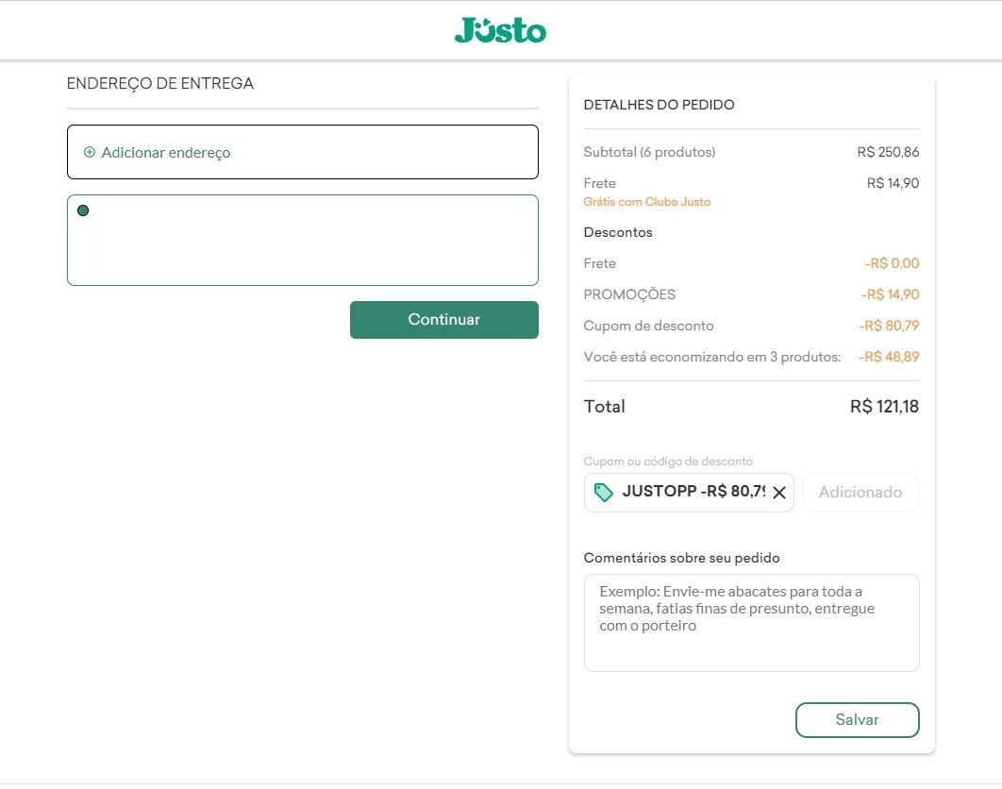The width and height of the screenshot is (1002, 789).
Task: Open the Adicionar endereço box
Action: click(x=303, y=152)
